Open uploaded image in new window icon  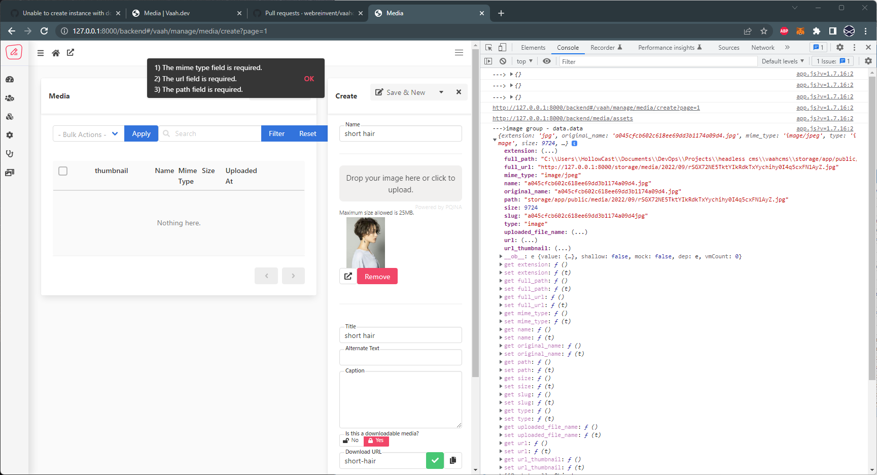[348, 276]
